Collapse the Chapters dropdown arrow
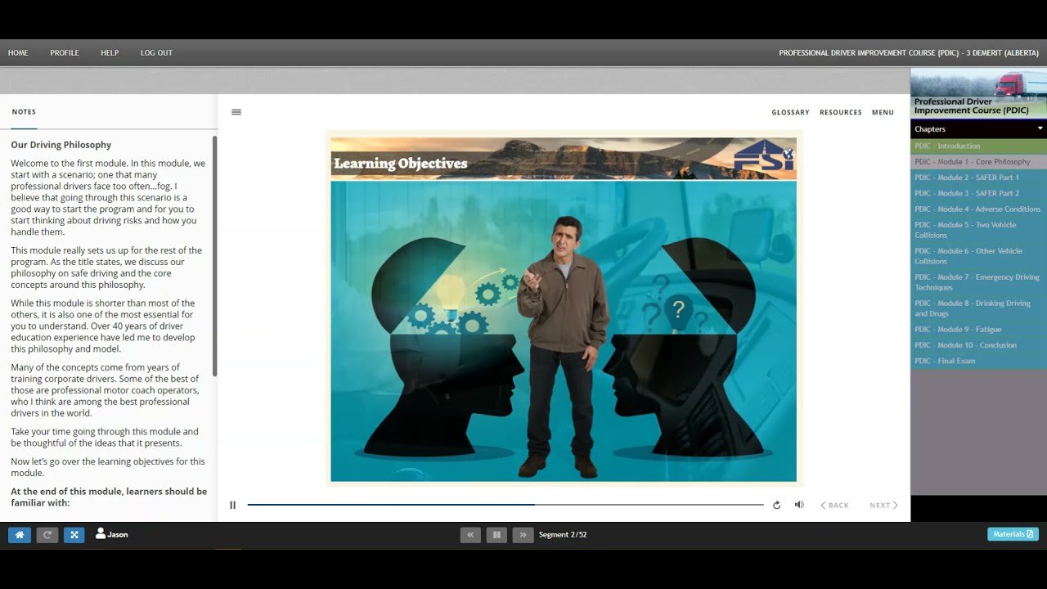 (x=1040, y=128)
